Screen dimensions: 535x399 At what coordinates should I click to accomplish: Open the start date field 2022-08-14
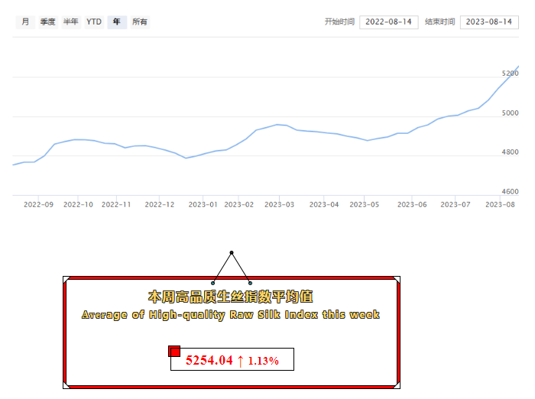click(x=388, y=22)
